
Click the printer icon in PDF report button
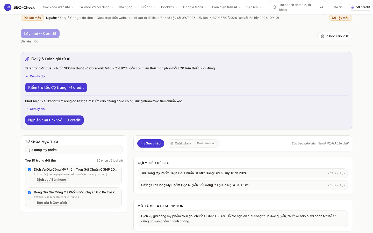(x=322, y=36)
